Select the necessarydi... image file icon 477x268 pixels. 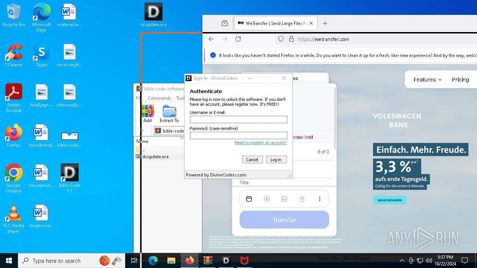(x=69, y=55)
